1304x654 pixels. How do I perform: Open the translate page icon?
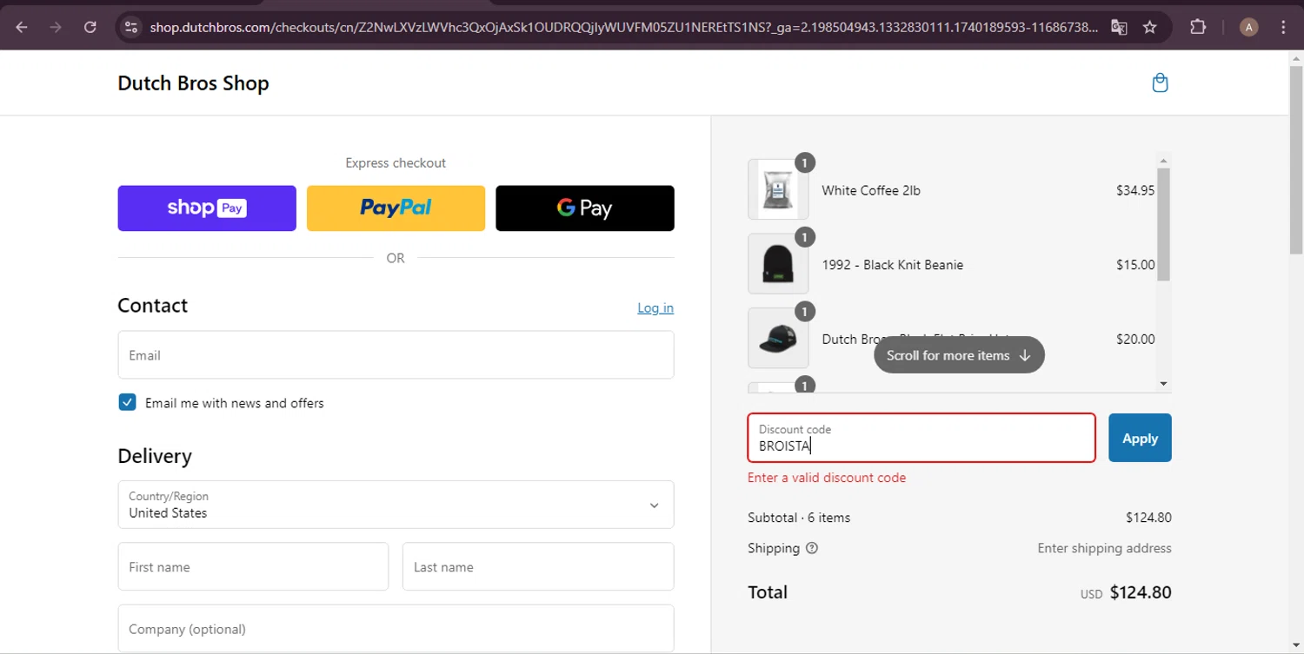coord(1119,27)
